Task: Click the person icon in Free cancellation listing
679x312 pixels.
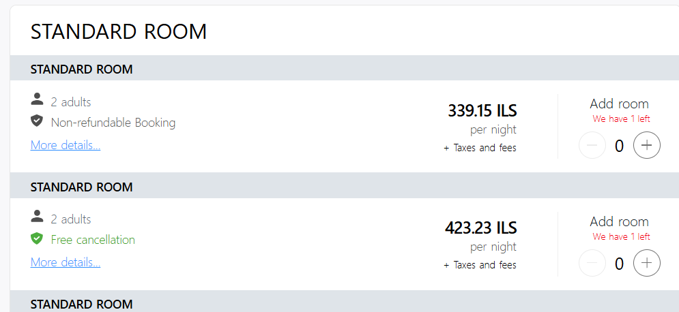Action: [38, 216]
